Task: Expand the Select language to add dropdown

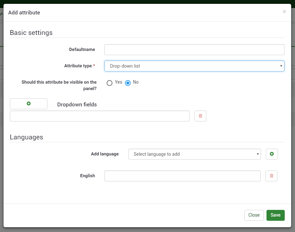Action: coord(194,154)
